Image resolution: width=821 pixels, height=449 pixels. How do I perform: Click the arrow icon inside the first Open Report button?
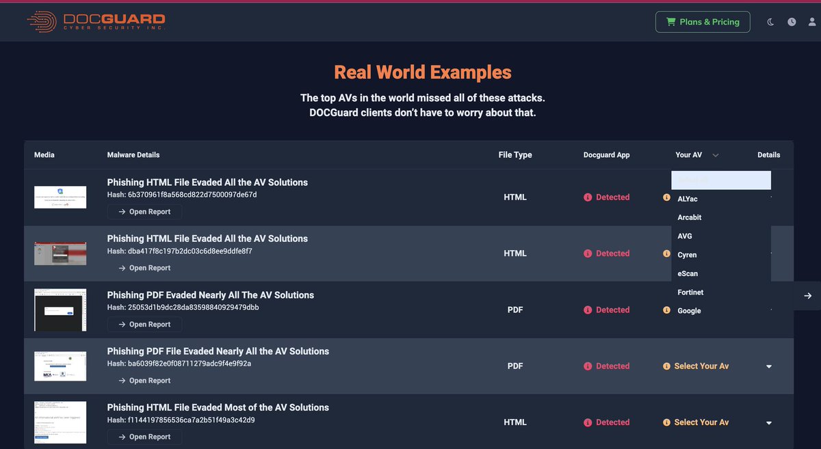click(x=120, y=211)
